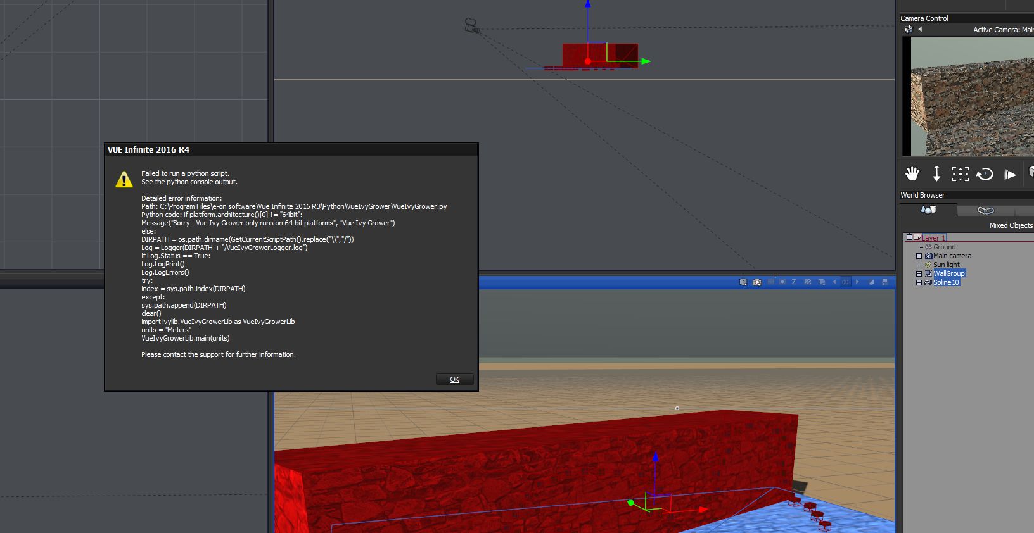Select the camera play arrow tool
Screen dimensions: 1034x533
(1010, 174)
